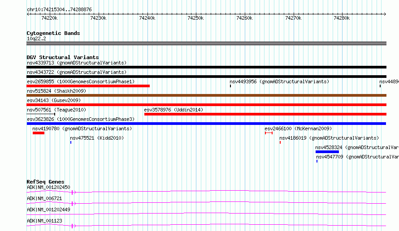The image size is (399, 231).
Task: Click the RefSeq Genes track title
Action: 45,182
